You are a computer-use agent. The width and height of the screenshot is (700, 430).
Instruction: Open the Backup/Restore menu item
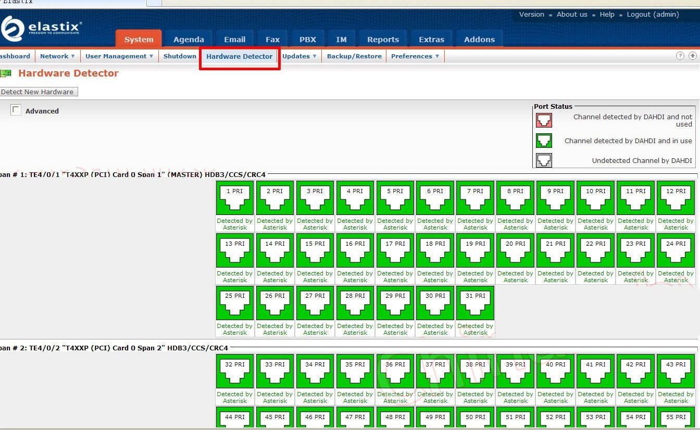coord(354,56)
